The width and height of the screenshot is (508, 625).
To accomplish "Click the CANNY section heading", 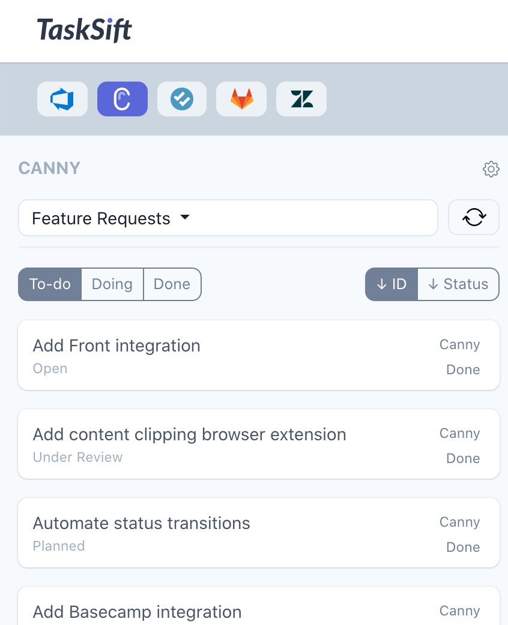I will point(49,168).
